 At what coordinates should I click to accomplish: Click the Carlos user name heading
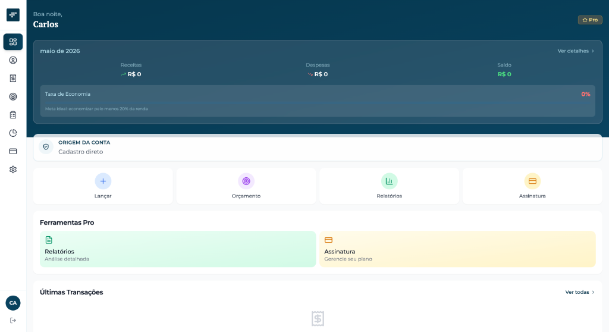[45, 24]
